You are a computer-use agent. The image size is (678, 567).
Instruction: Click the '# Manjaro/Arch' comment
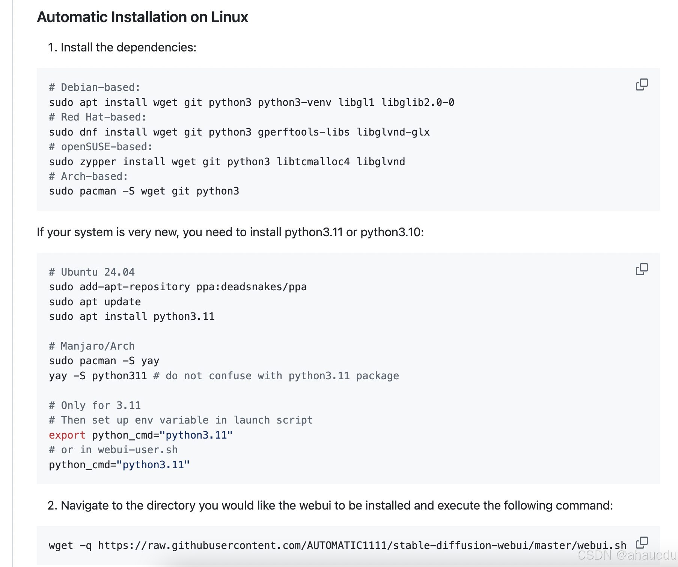click(x=92, y=346)
